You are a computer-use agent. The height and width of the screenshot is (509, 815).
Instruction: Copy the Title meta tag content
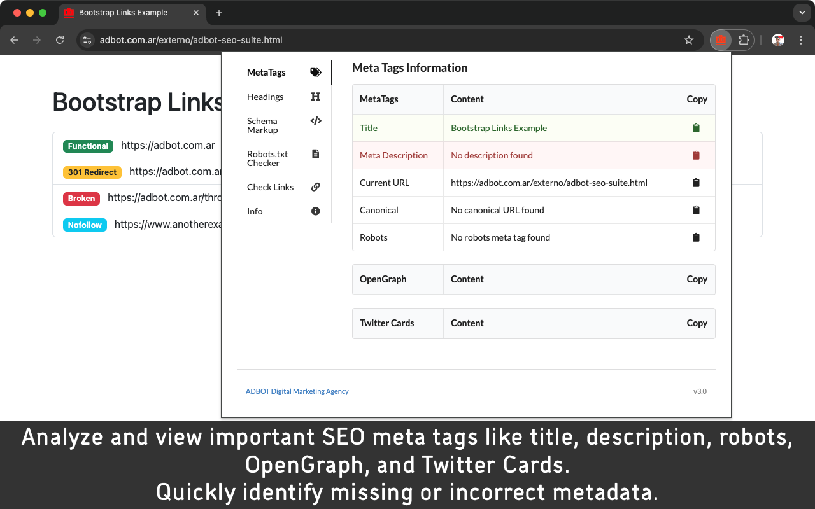click(x=696, y=128)
